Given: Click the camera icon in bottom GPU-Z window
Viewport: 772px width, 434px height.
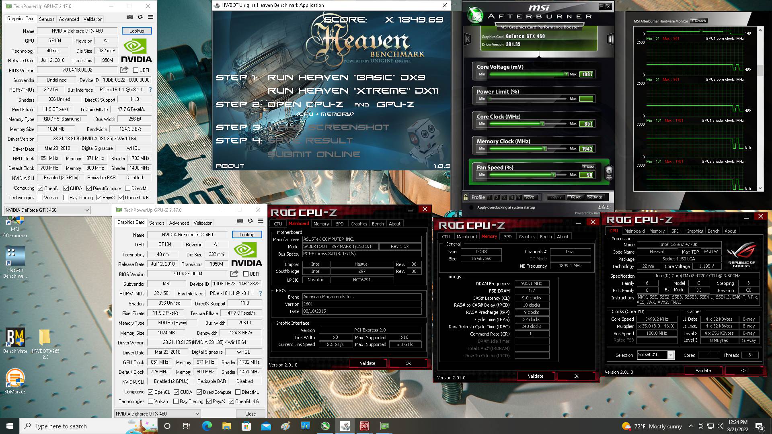Looking at the screenshot, I should tap(240, 221).
